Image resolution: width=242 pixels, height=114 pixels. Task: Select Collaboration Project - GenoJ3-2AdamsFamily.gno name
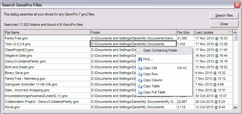tap(42, 102)
